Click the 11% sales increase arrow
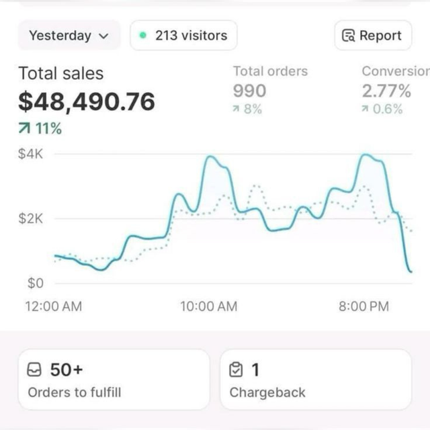The height and width of the screenshot is (430, 430). 24,129
